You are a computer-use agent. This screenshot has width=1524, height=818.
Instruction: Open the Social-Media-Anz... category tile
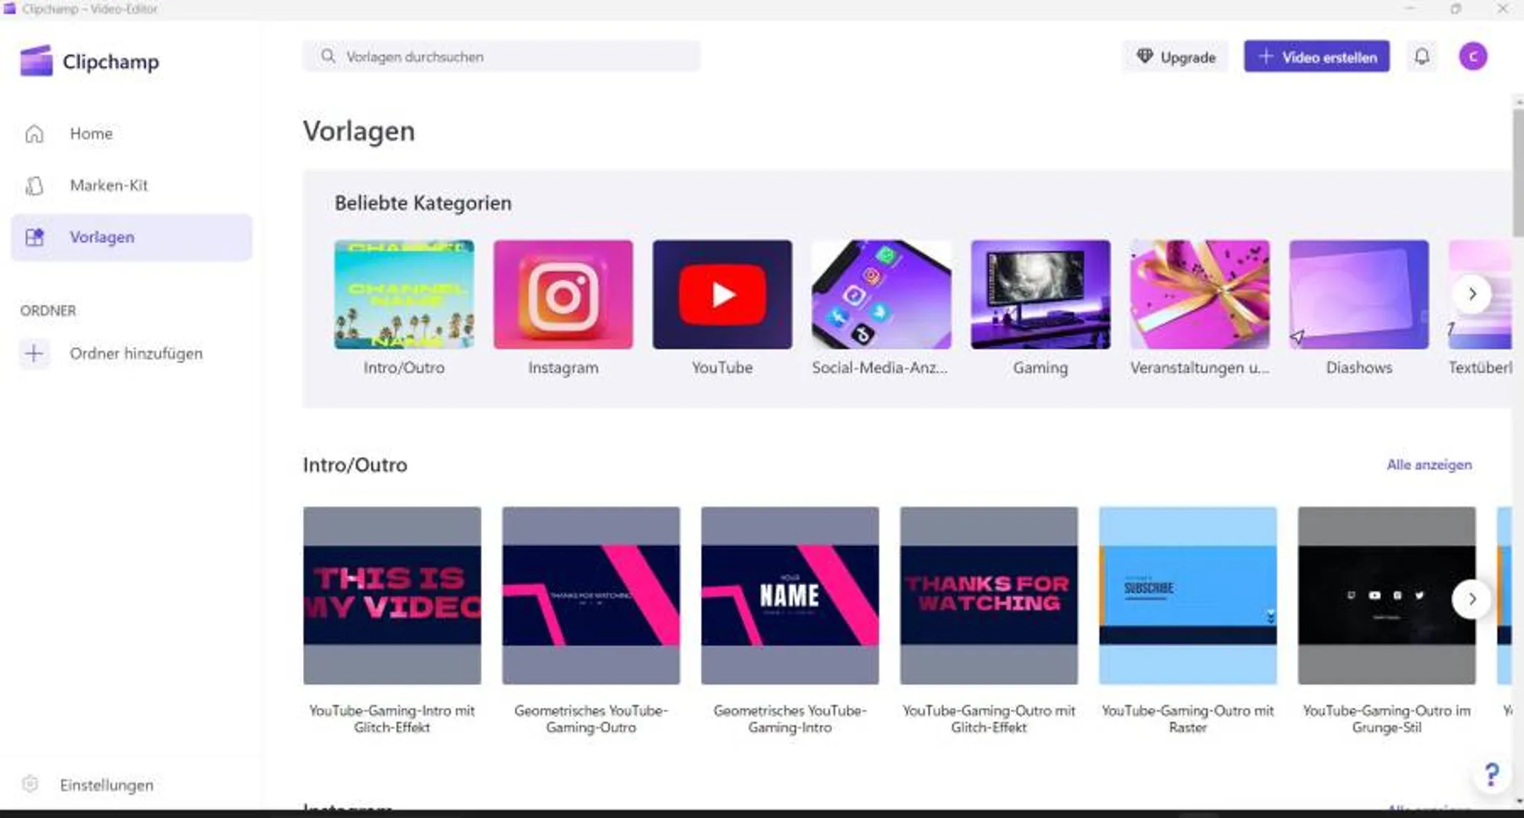coord(882,295)
